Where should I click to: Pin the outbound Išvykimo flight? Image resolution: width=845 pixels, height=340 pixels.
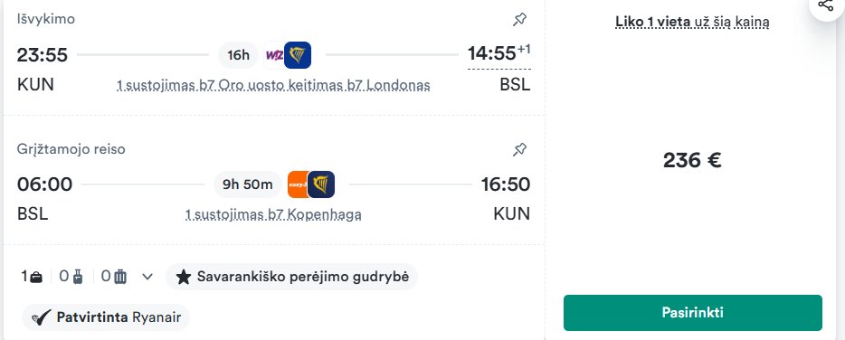pos(519,20)
